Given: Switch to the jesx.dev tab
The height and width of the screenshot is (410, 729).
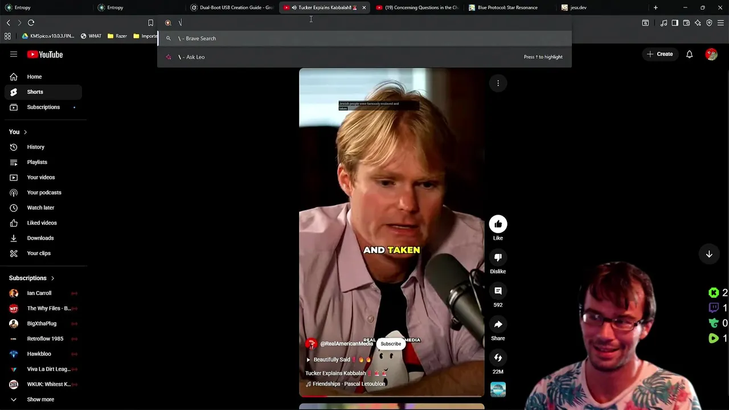Looking at the screenshot, I should (602, 7).
